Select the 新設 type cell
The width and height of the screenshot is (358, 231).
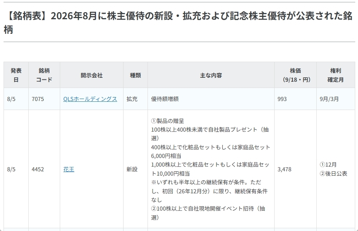[x=135, y=169]
